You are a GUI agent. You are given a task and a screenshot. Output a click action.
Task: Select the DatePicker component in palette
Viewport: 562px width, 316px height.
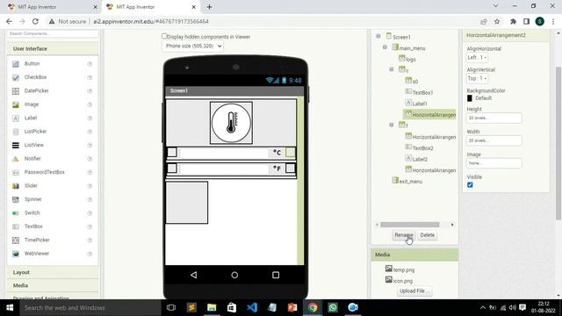pos(36,90)
